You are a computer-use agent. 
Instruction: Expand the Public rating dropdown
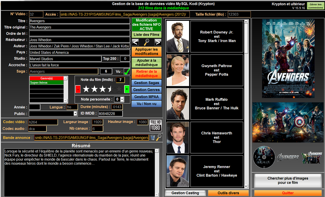pyautogui.click(x=75, y=114)
